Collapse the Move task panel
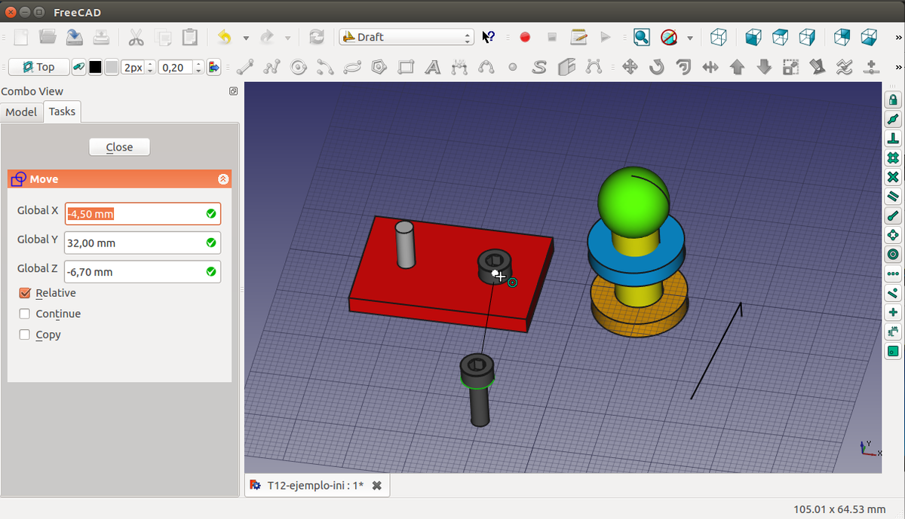The height and width of the screenshot is (519, 905). [x=222, y=179]
